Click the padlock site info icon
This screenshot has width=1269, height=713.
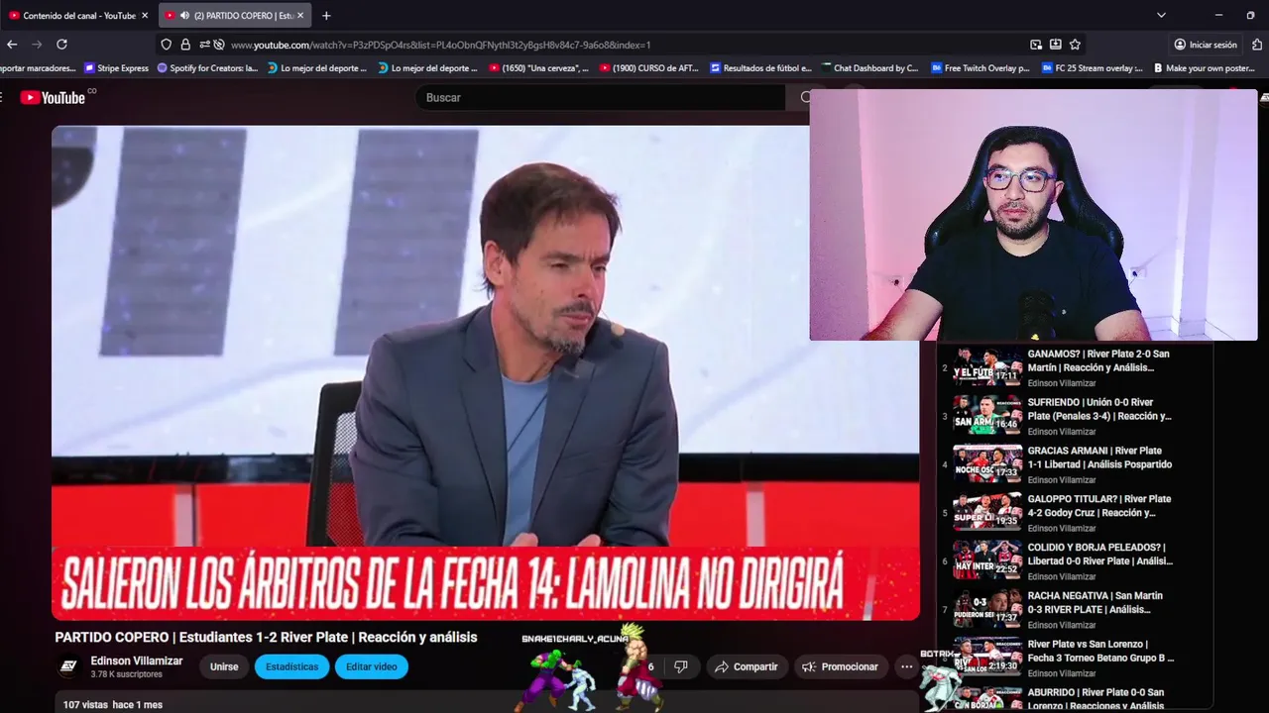click(x=185, y=45)
